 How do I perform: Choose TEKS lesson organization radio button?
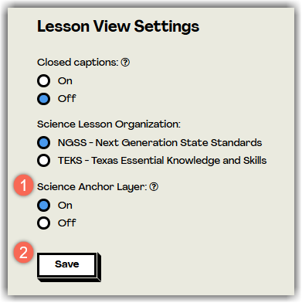point(43,161)
